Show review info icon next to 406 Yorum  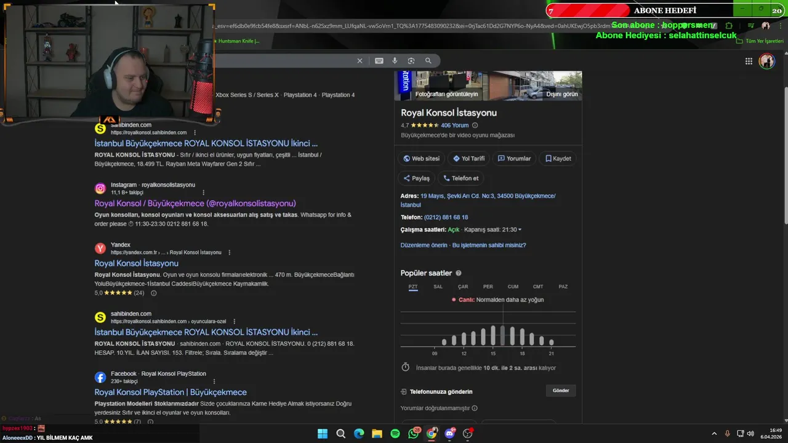[475, 126]
